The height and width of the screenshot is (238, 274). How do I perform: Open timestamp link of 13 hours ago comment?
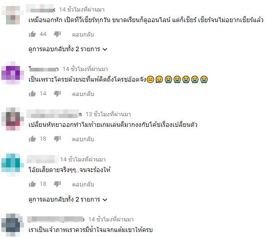pos(108,114)
